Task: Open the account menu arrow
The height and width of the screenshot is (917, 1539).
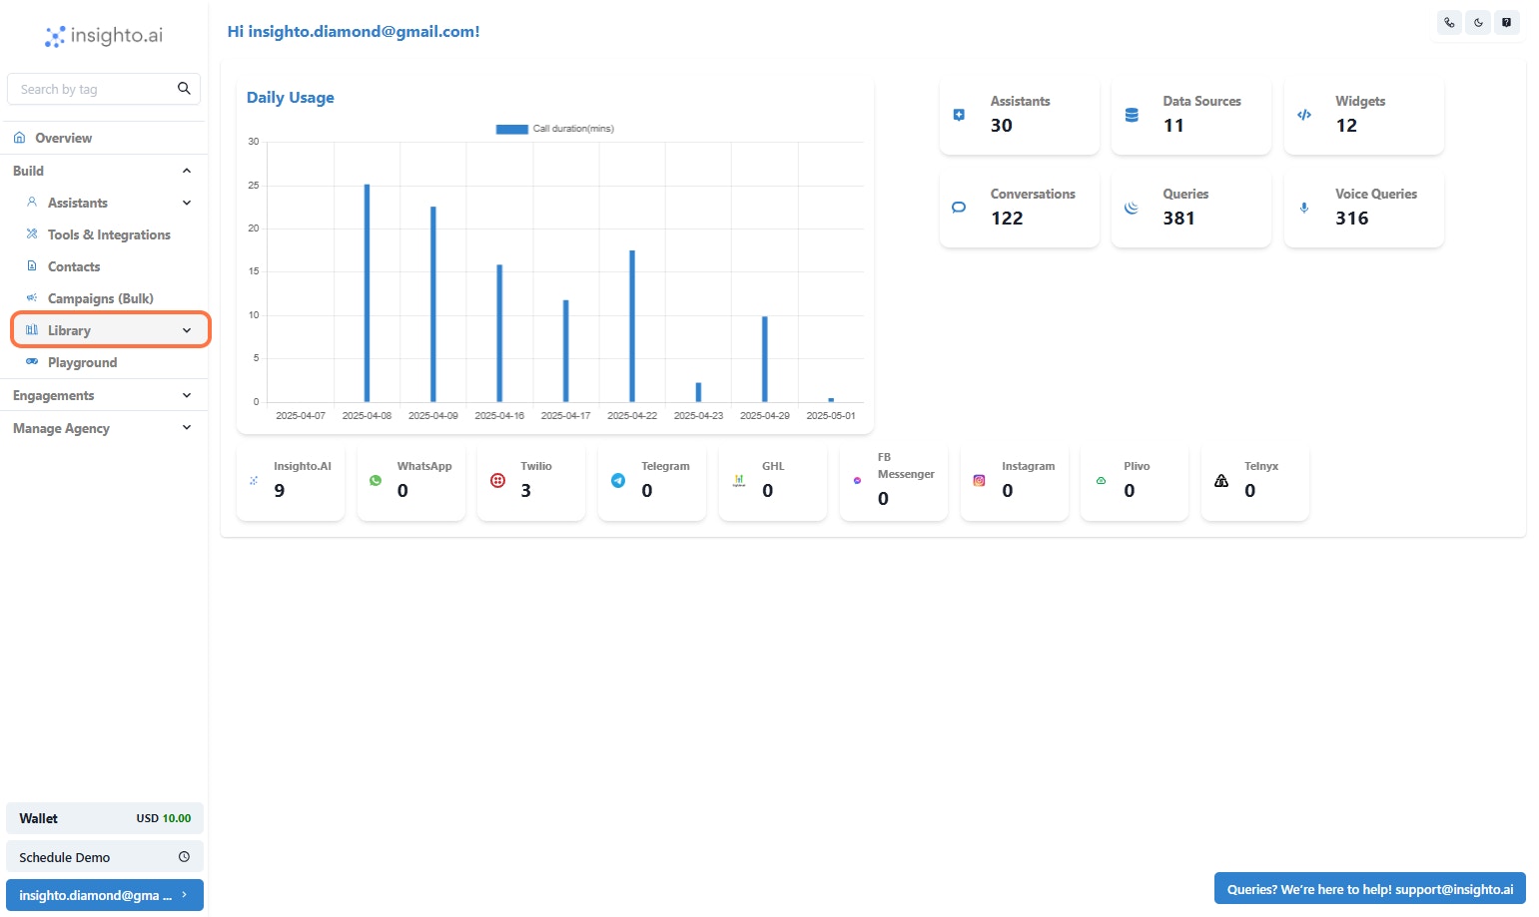Action: coord(185,894)
